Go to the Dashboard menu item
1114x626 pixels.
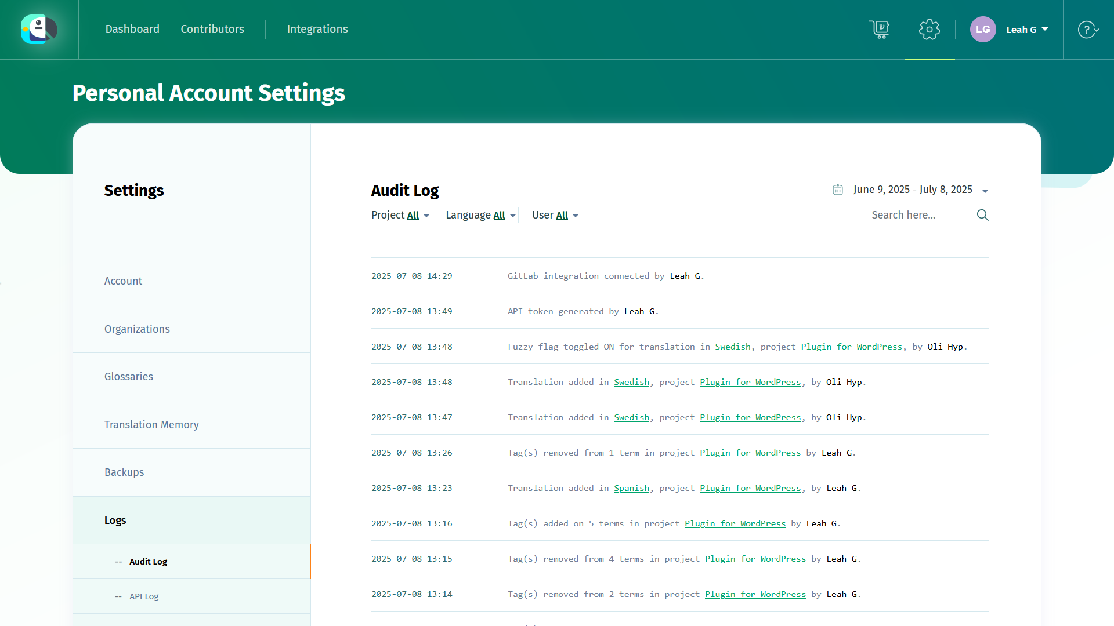click(x=132, y=29)
